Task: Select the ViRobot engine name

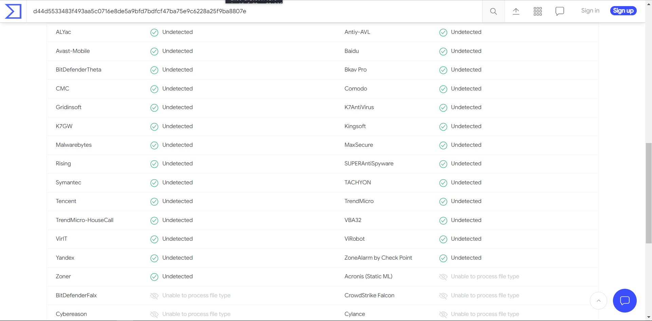Action: (355, 239)
